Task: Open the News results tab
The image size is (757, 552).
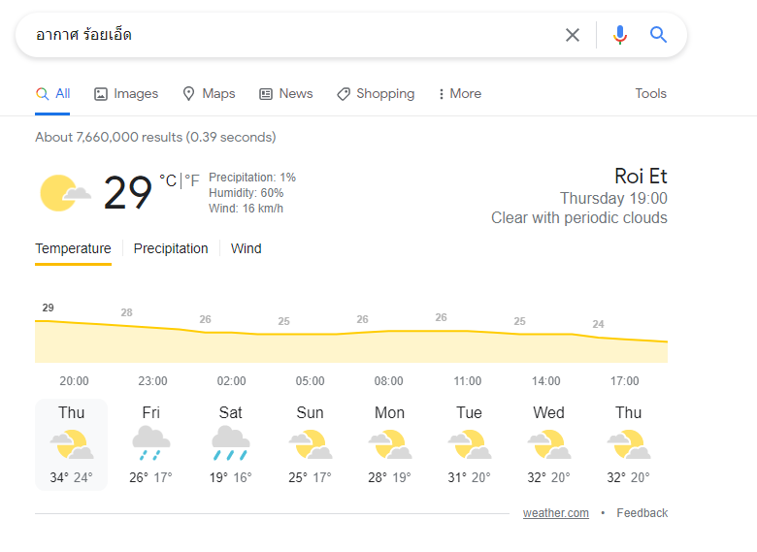Action: tap(286, 93)
